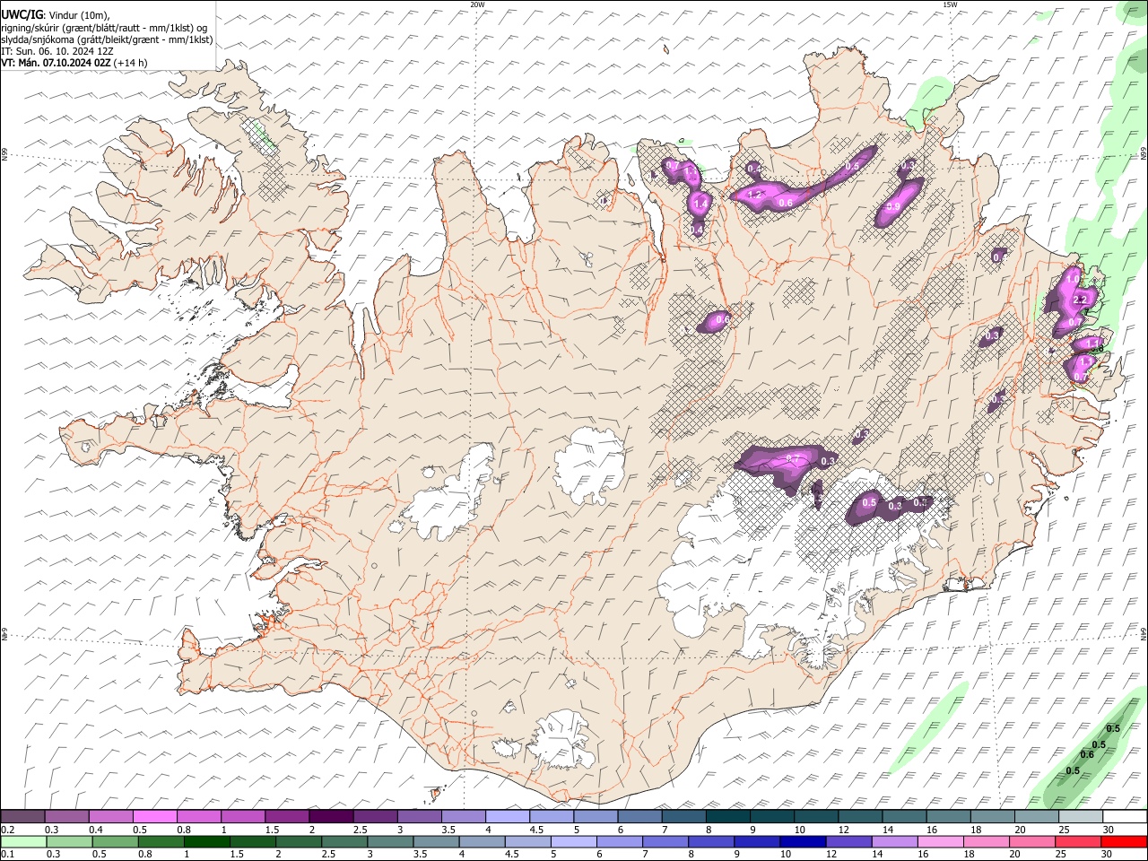Pick the dark purple upper legend swatch 2–2.5
This screenshot has width=1148, height=861.
click(x=331, y=816)
